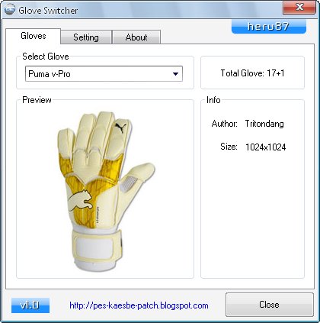
Task: Click the Close button
Action: (270, 305)
